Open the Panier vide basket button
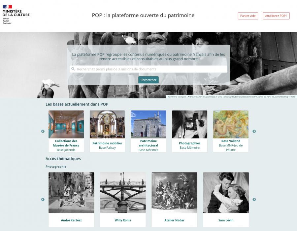 tap(248, 16)
